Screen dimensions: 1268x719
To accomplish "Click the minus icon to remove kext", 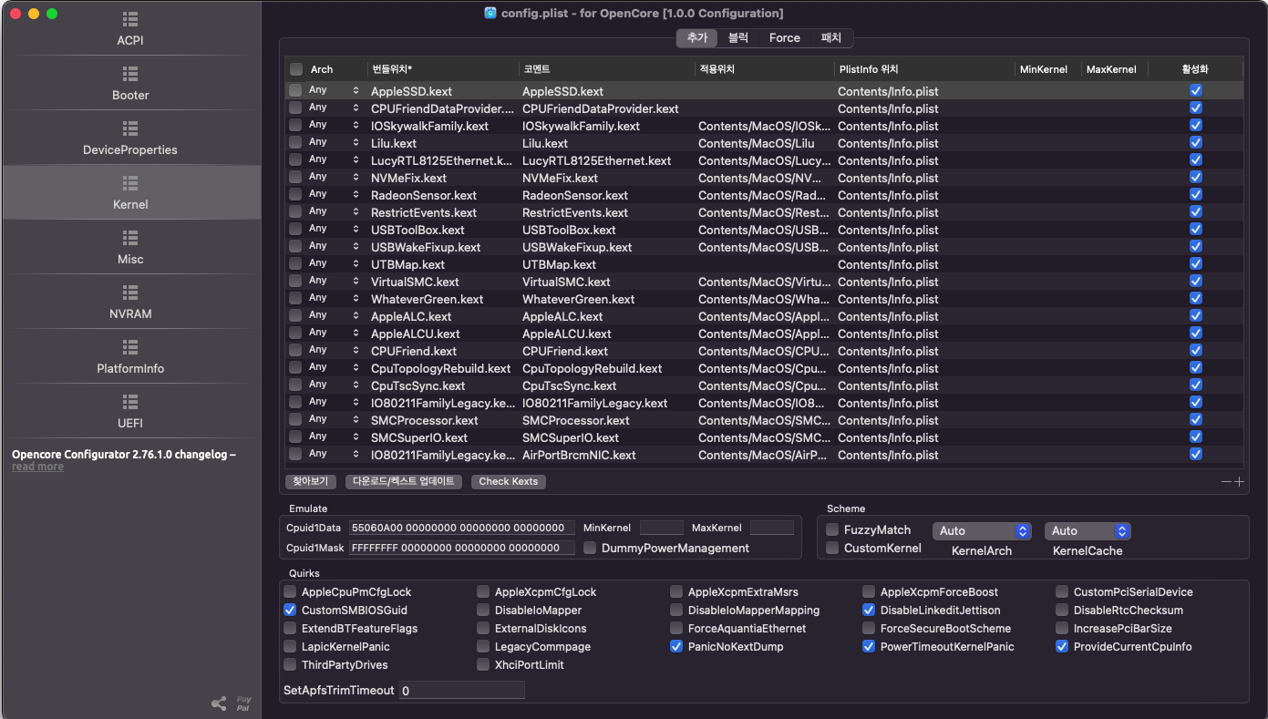I will click(1226, 481).
